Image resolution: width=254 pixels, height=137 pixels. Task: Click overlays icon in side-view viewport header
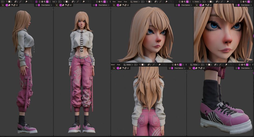[x=26, y=2]
